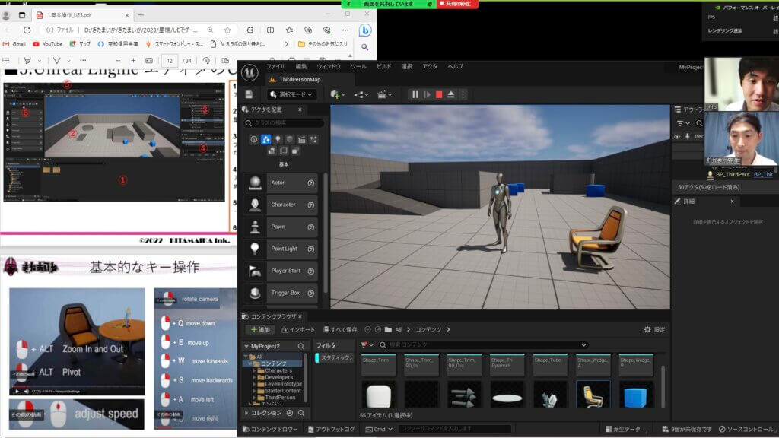Screen dimensions: 779x438
Task: Save the current level with the floppy icon
Action: click(249, 94)
